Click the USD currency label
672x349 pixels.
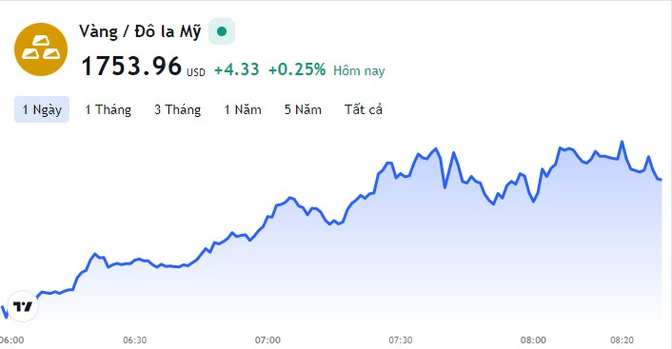pyautogui.click(x=196, y=72)
